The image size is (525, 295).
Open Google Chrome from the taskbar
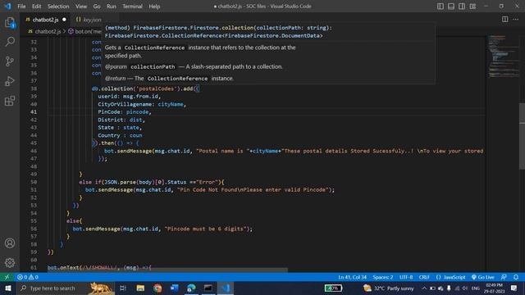point(157,288)
